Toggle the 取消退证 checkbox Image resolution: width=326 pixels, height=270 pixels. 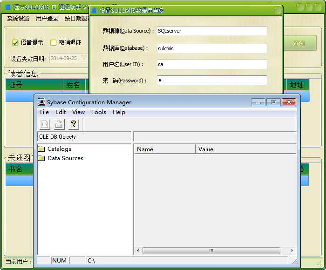coord(54,43)
